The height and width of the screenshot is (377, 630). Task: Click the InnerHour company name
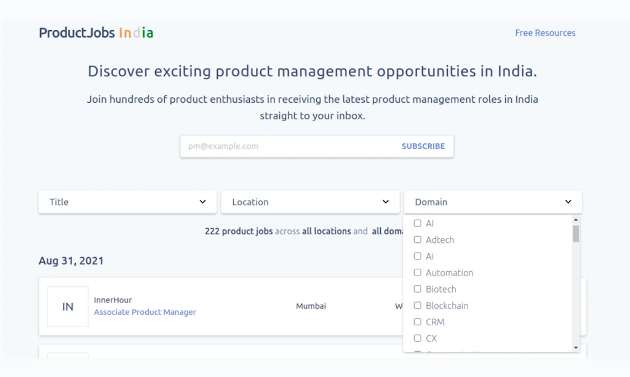point(113,300)
